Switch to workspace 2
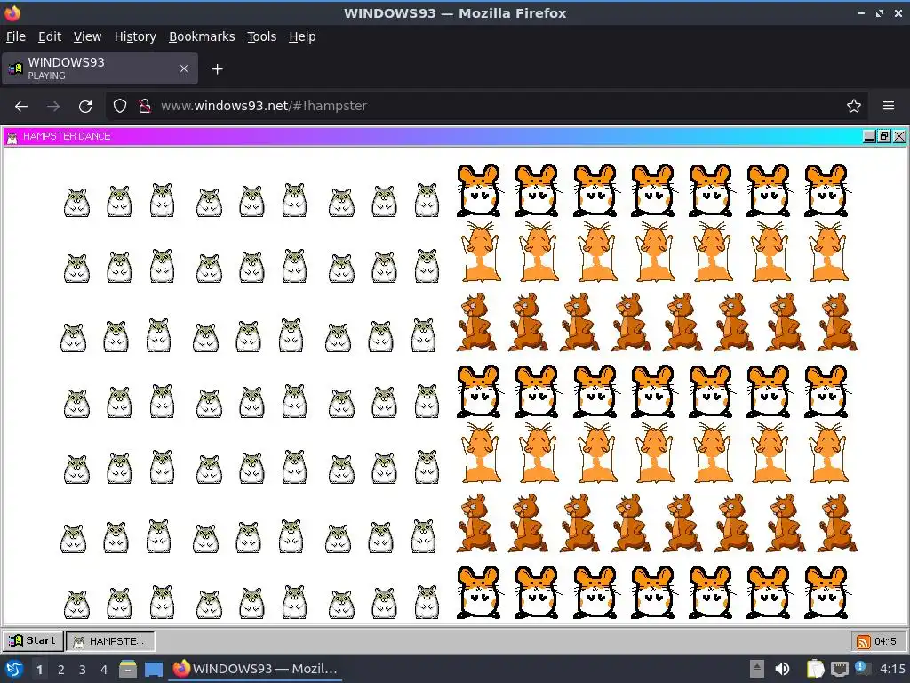The height and width of the screenshot is (683, 910). 61,670
